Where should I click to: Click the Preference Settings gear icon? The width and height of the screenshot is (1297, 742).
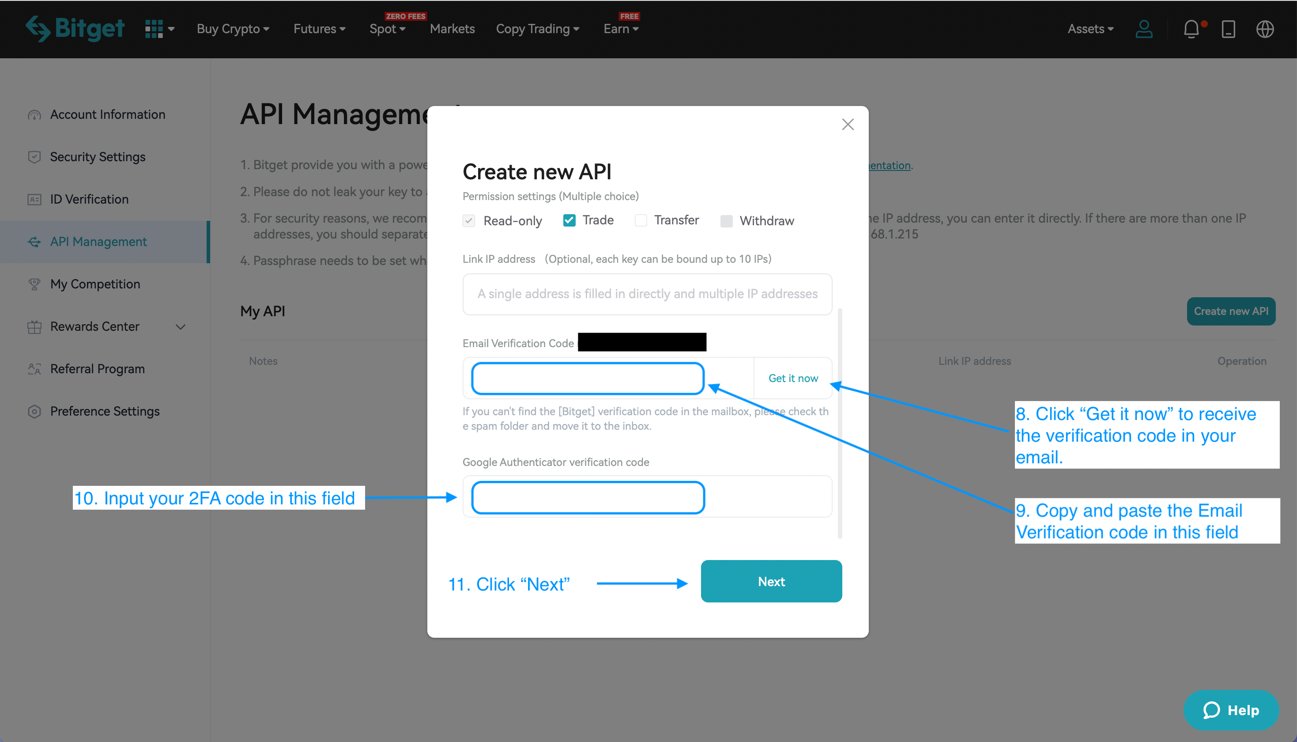point(34,411)
